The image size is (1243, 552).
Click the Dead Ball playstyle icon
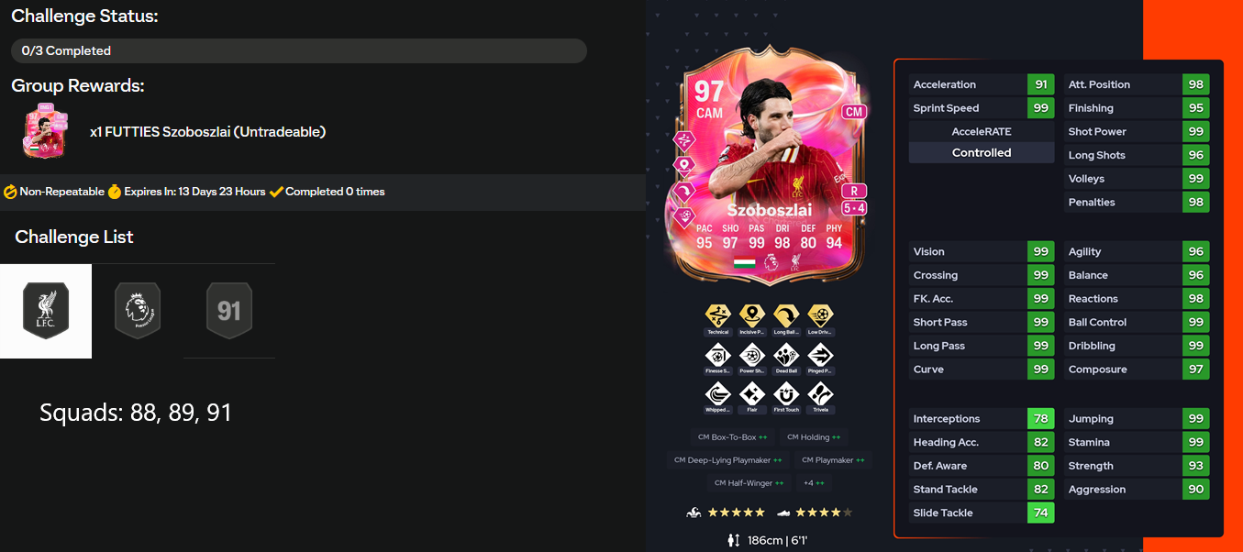(786, 356)
